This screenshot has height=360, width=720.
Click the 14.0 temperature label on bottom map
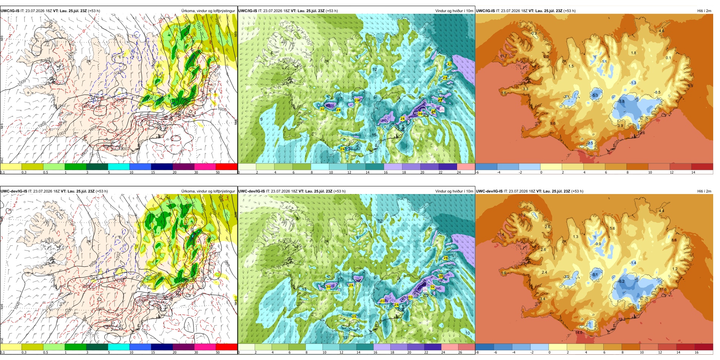coord(579,333)
